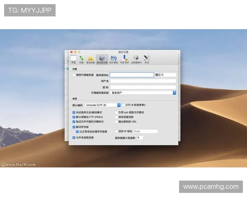The height and width of the screenshot is (197, 247).
Task: Toggle the 保持连接活跃 checkbox
Action: coord(117,117)
